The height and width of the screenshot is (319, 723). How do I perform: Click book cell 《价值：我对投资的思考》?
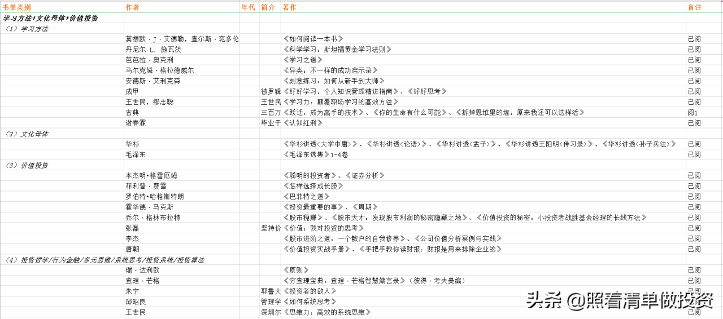click(324, 228)
